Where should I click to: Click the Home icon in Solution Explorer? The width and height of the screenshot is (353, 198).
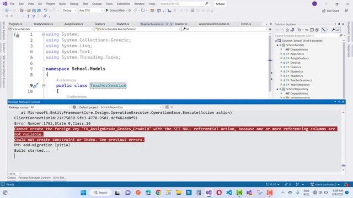tap(287, 30)
